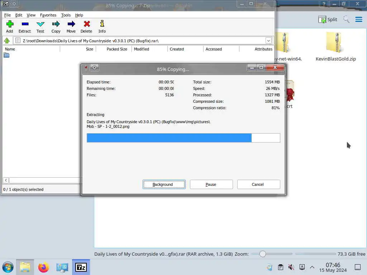Click the tray icon left of clipboard
This screenshot has height=275, width=367.
(270, 267)
